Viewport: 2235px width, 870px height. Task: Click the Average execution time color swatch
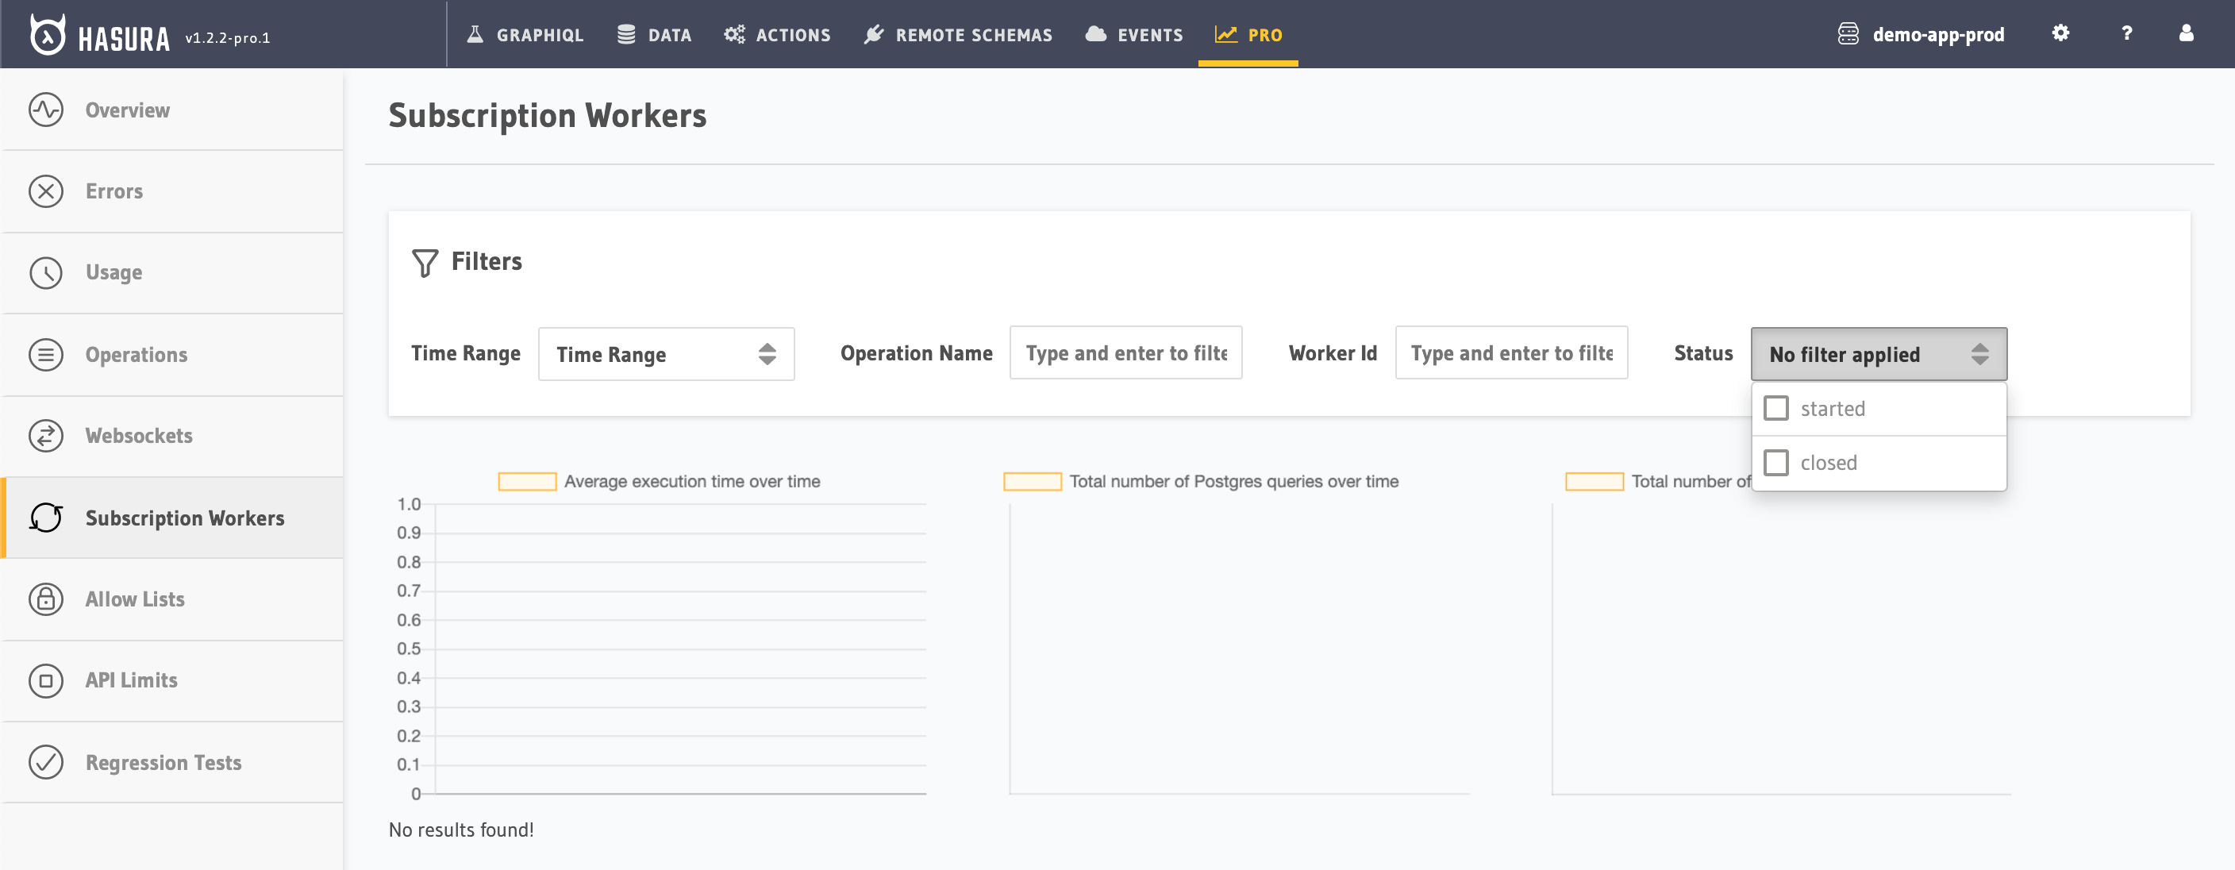(527, 479)
